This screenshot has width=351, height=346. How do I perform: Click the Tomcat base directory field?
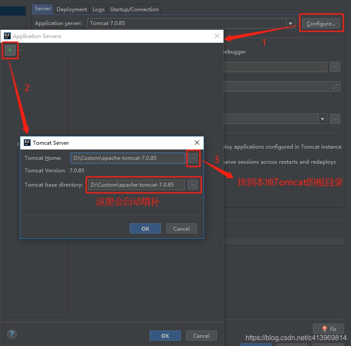pos(137,185)
